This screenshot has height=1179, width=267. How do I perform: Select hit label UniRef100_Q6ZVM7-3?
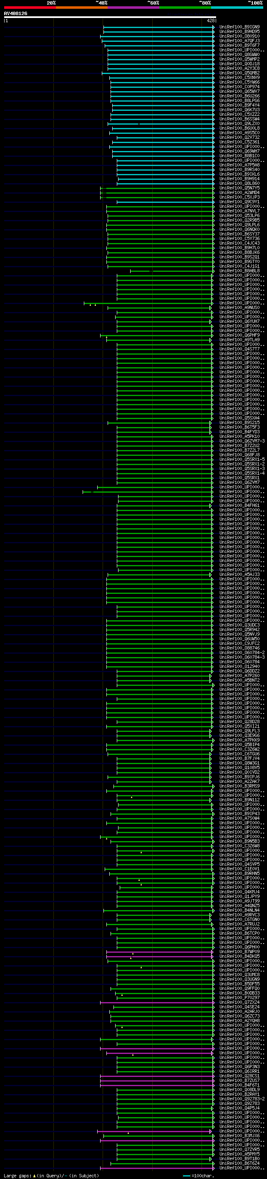[x=242, y=441]
